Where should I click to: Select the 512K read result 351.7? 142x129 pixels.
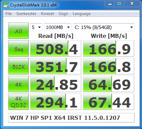(56, 66)
